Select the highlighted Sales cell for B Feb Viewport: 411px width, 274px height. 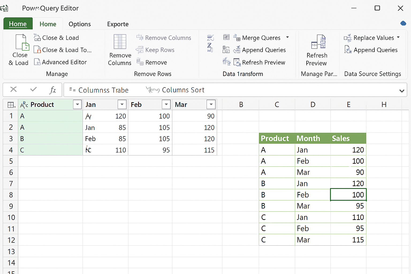[348, 195]
